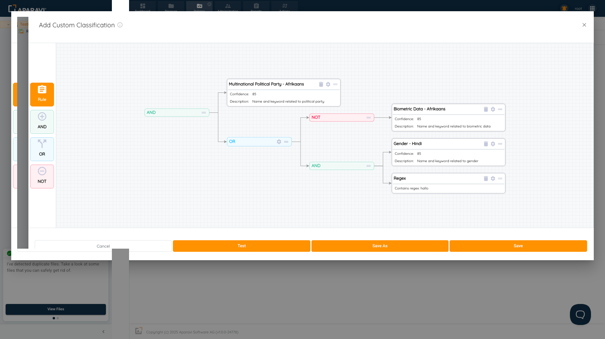This screenshot has height=339, width=605.
Task: Close the Add Custom Classification dialog
Action: [x=584, y=25]
